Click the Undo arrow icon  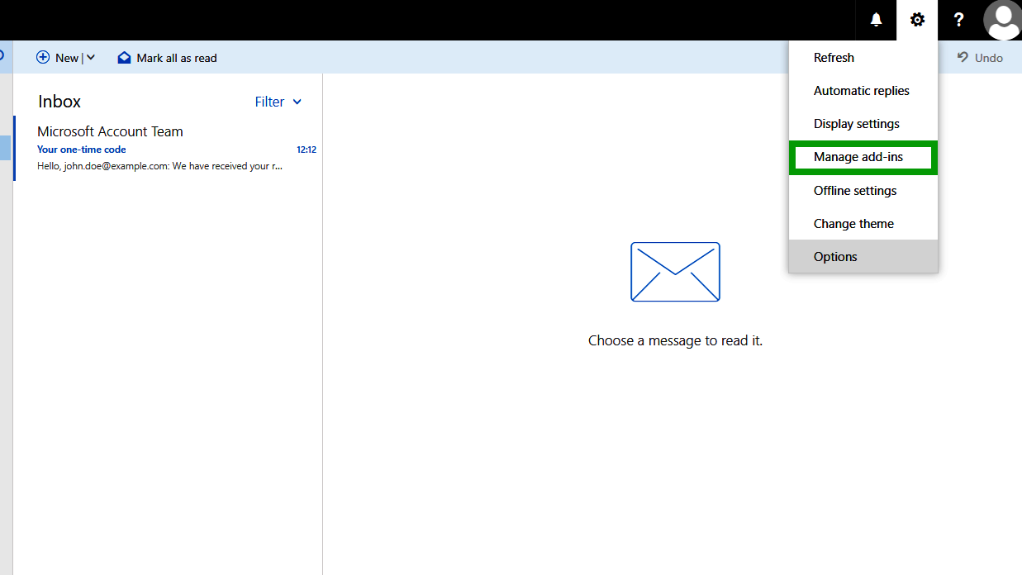(x=965, y=57)
